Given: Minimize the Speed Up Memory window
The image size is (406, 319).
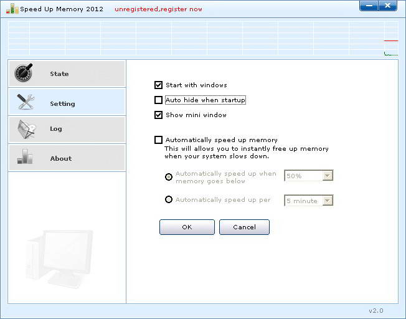Looking at the screenshot, I should coord(369,6).
